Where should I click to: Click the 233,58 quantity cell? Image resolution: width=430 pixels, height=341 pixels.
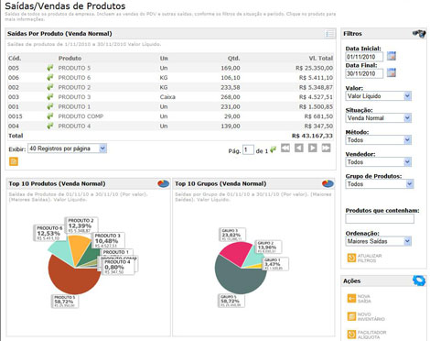[231, 87]
